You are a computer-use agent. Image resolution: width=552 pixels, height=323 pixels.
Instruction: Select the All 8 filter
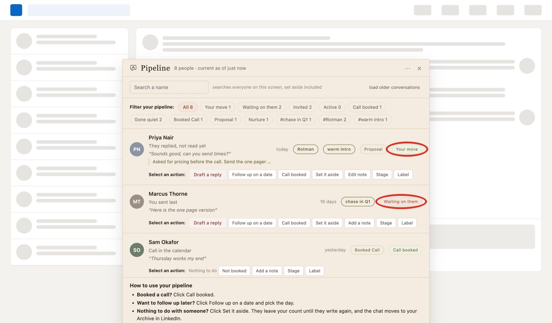188,107
